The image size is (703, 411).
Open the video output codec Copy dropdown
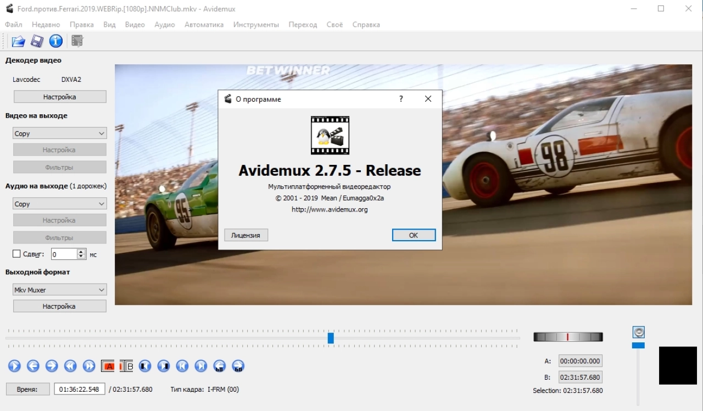coord(59,134)
